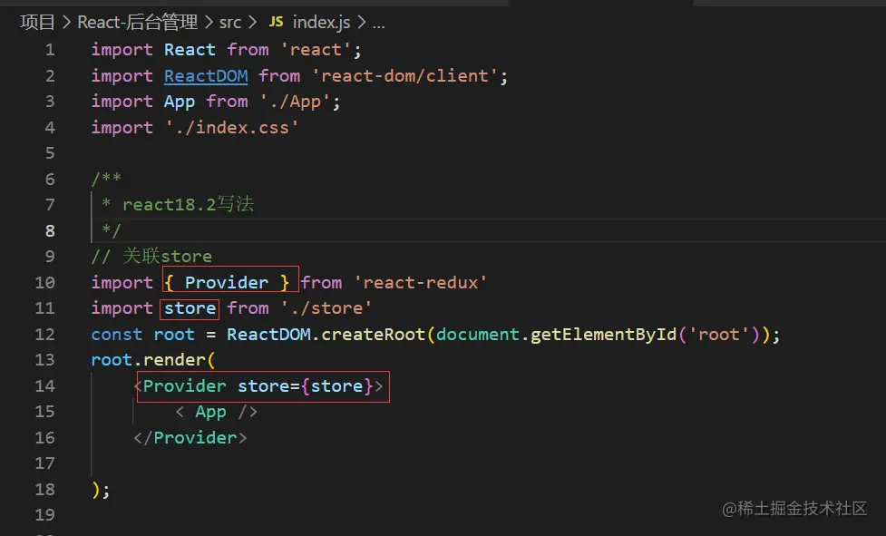Place cursor on 'react' string on line 1

[x=316, y=50]
